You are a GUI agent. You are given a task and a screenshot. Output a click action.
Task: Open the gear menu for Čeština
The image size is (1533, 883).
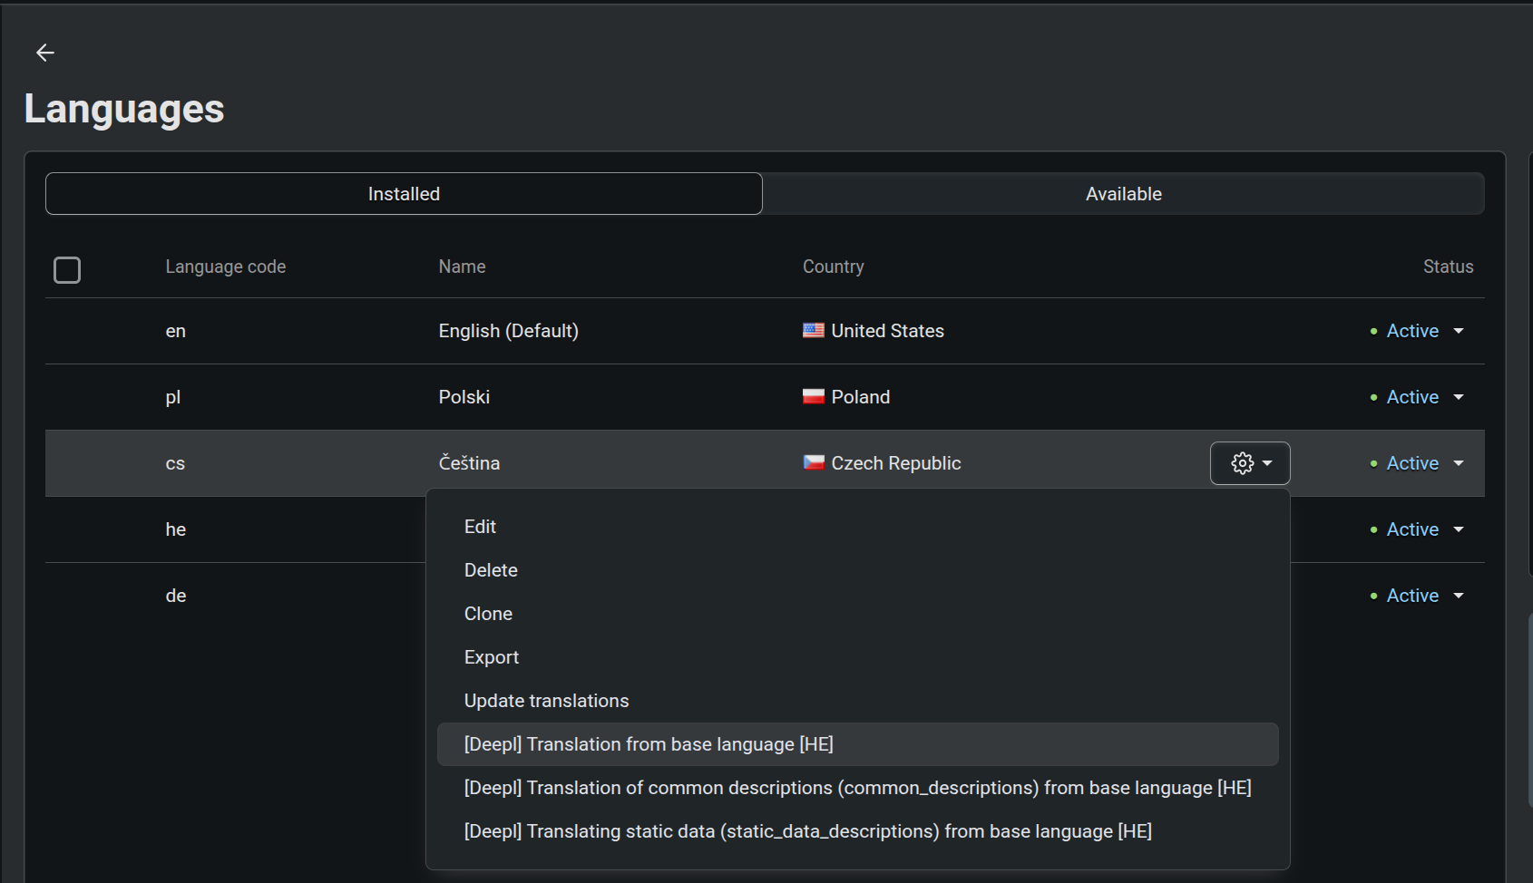pyautogui.click(x=1249, y=463)
